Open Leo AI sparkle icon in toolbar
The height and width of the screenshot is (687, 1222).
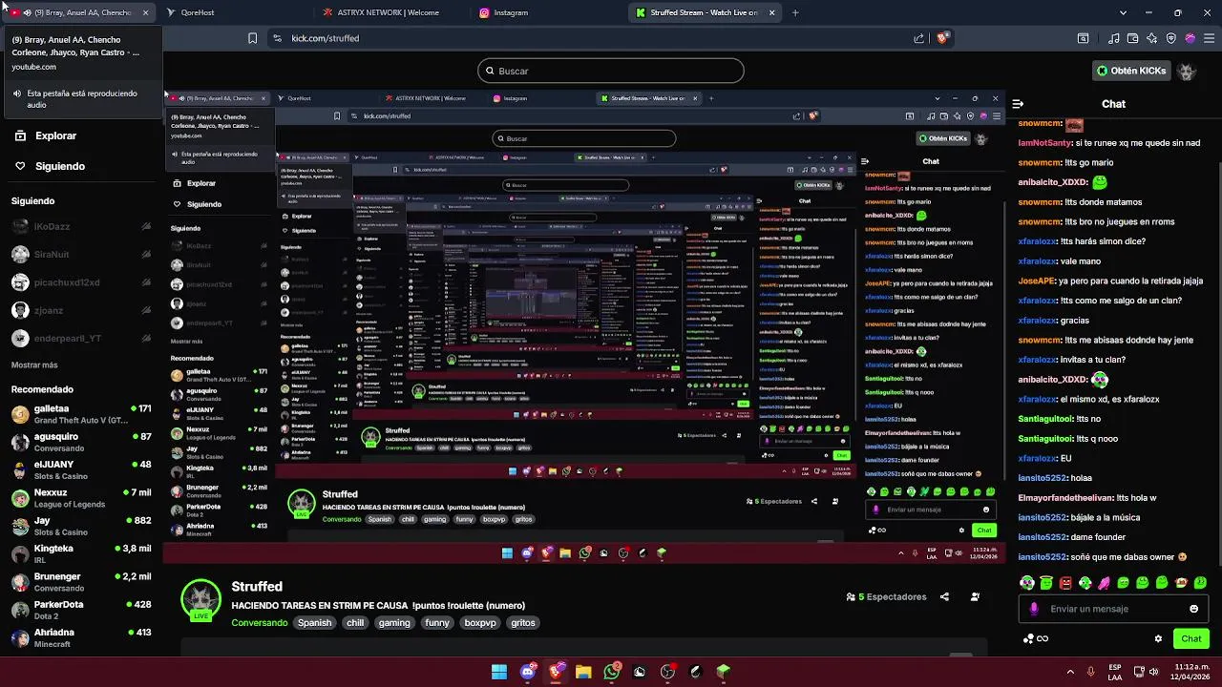tap(1151, 38)
